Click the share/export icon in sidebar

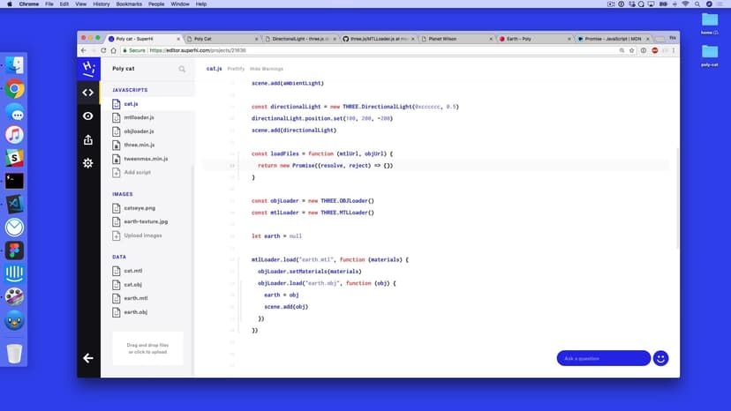click(x=88, y=139)
